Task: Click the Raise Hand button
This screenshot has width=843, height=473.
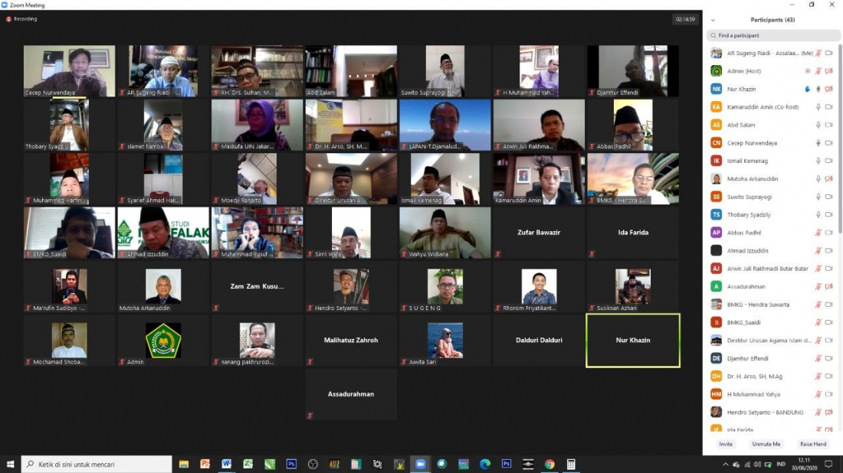Action: 813,444
